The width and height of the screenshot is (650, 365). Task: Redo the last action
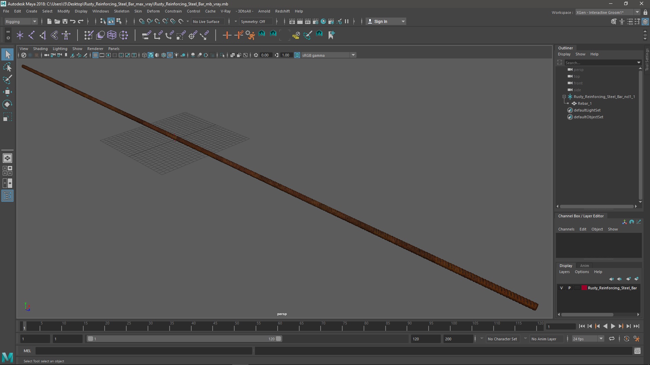[x=81, y=21]
